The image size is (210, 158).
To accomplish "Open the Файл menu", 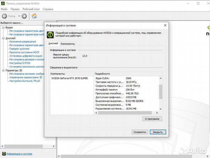I will (x=4, y=9).
